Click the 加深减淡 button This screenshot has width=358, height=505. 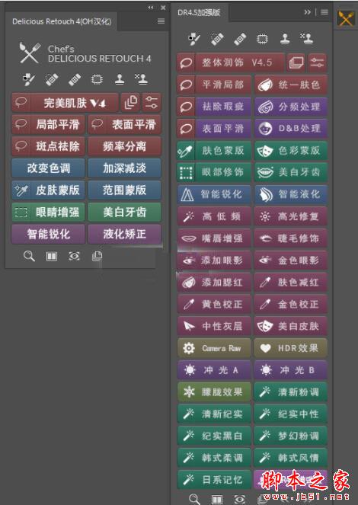[125, 168]
